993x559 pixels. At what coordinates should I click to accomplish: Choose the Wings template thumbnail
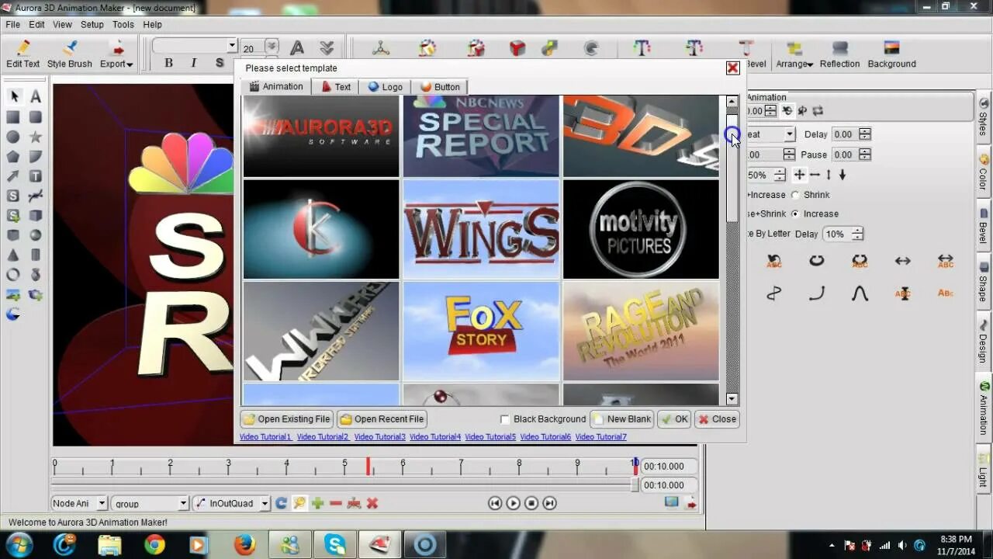point(481,229)
